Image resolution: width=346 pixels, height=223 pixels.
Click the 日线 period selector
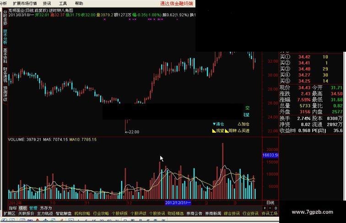(270, 203)
